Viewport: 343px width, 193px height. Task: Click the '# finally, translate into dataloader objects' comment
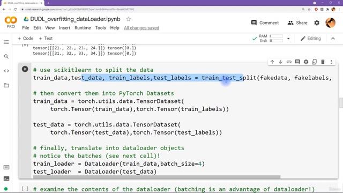(108, 148)
